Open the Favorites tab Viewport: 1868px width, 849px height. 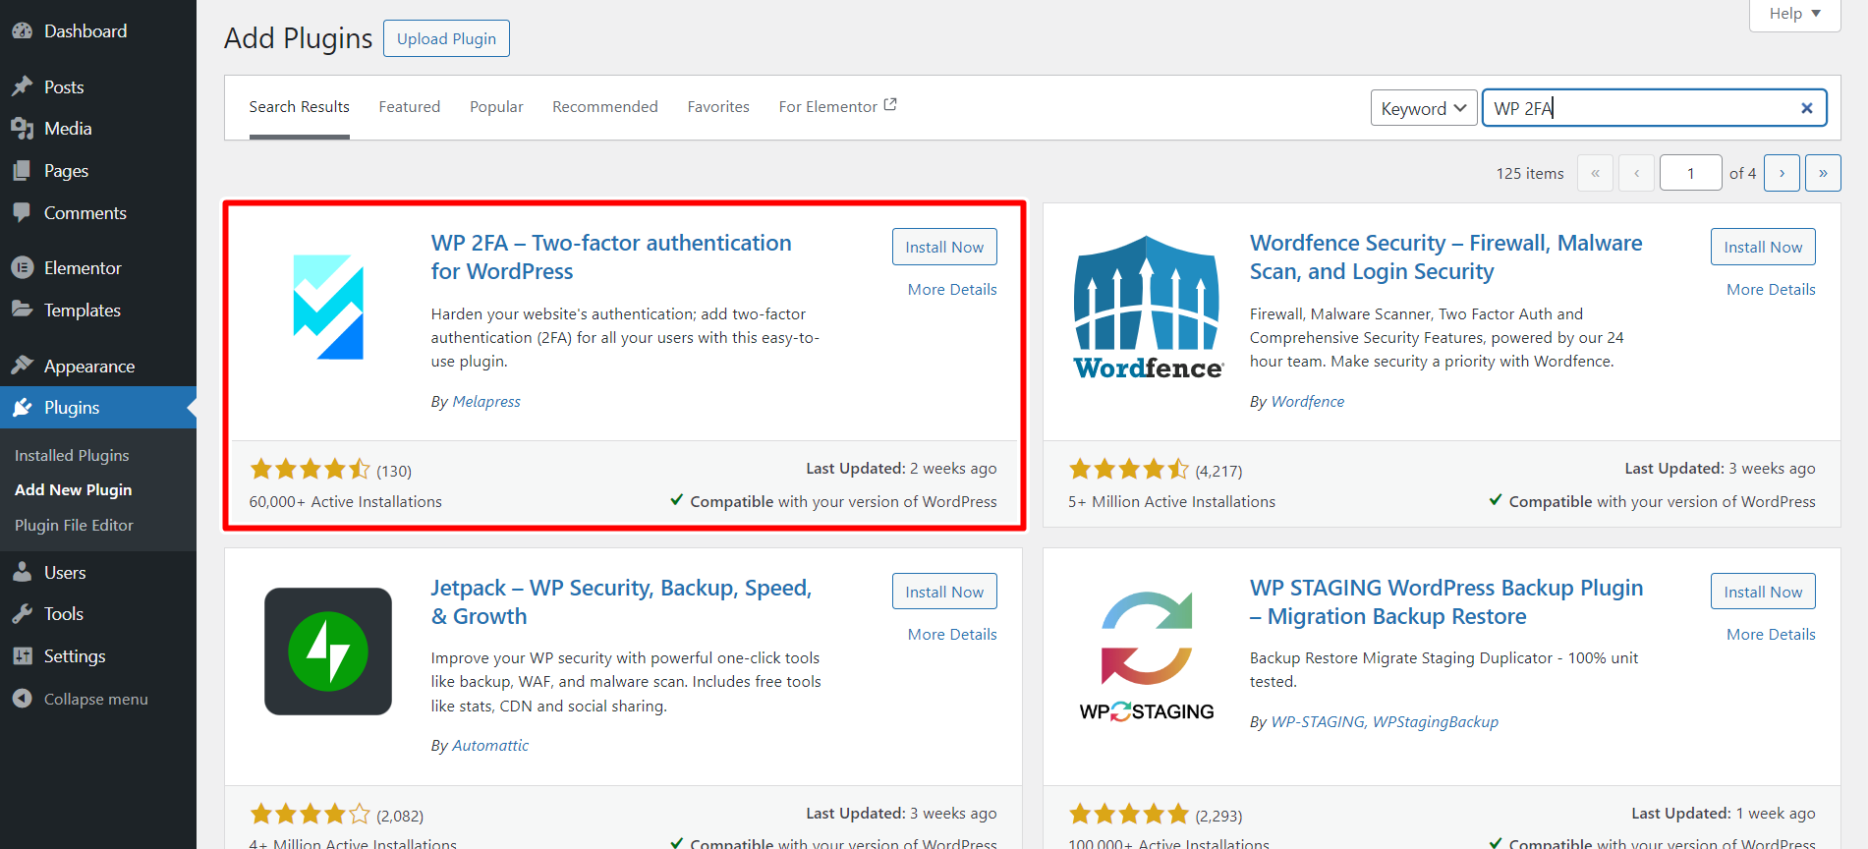tap(718, 107)
